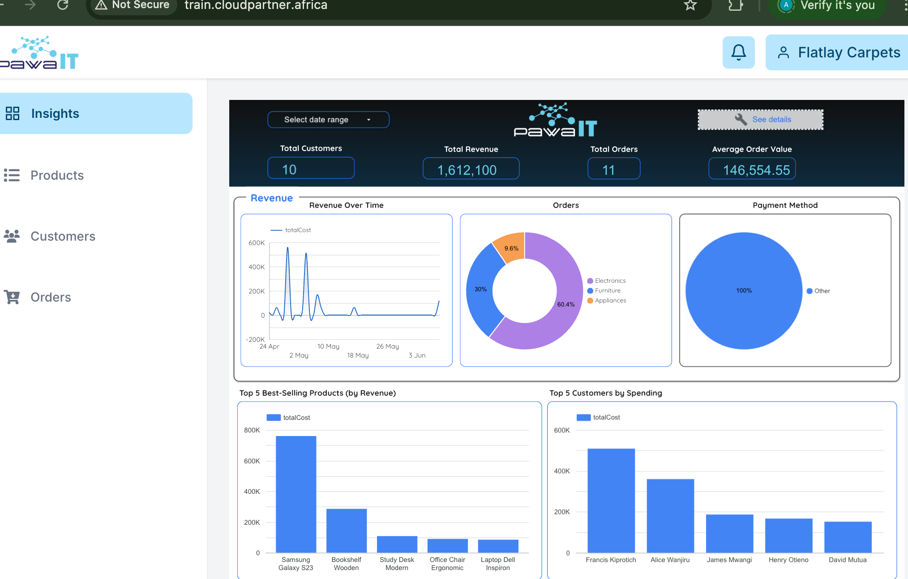Click the wrench icon inside See details

click(741, 119)
